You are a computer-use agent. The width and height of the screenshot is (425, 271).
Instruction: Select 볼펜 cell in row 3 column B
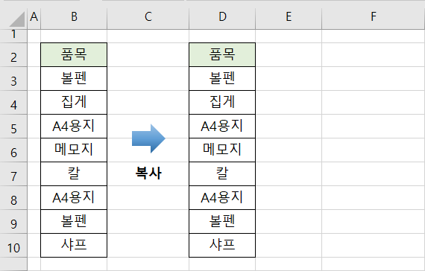coord(74,78)
